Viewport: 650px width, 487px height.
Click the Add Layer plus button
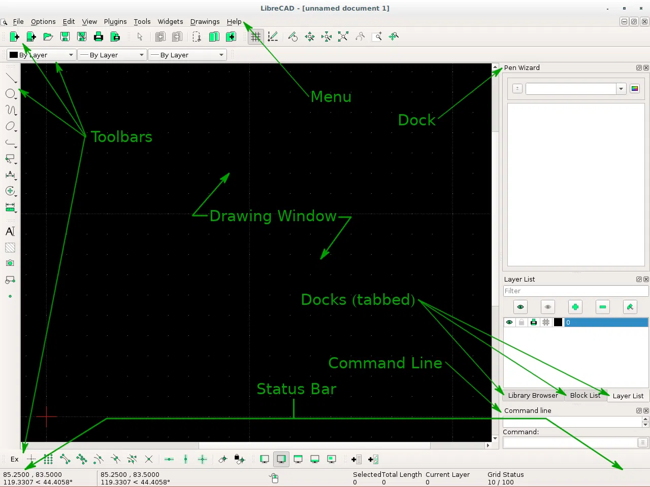tap(575, 307)
